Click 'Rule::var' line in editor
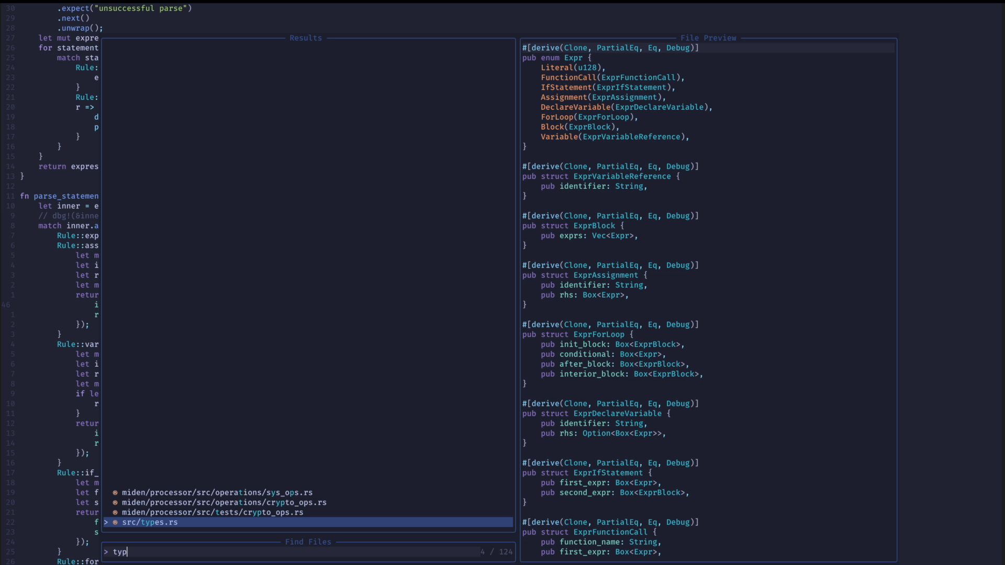 coord(78,344)
